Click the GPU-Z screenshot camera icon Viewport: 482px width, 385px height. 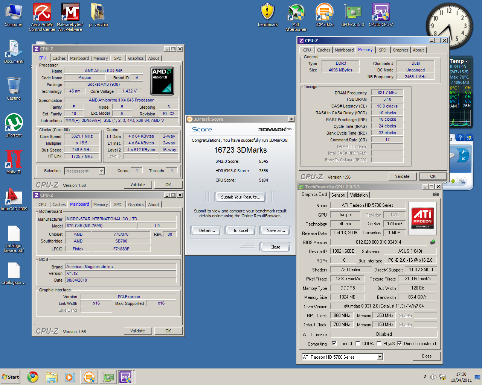435,194
